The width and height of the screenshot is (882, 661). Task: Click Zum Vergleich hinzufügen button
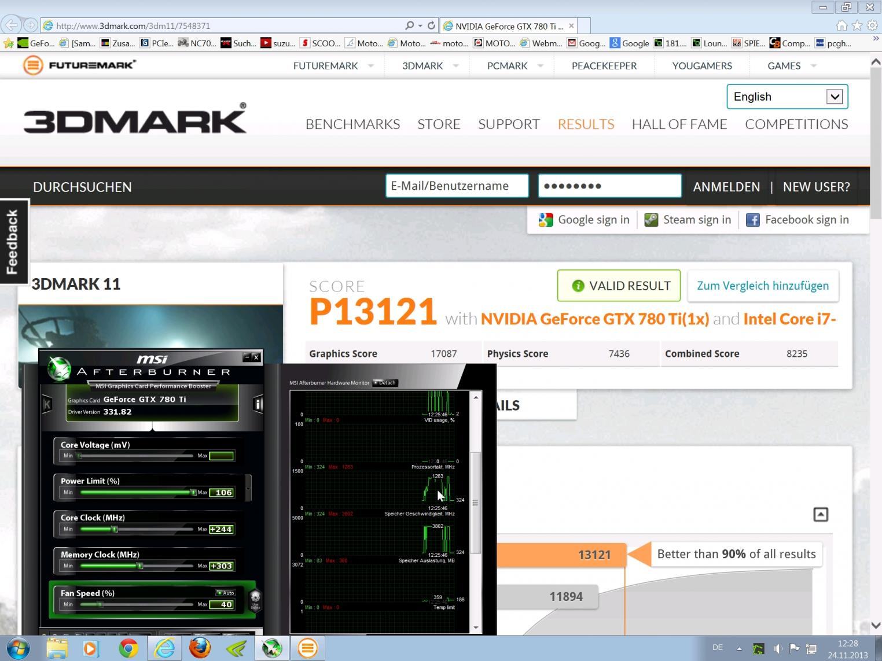[763, 286]
